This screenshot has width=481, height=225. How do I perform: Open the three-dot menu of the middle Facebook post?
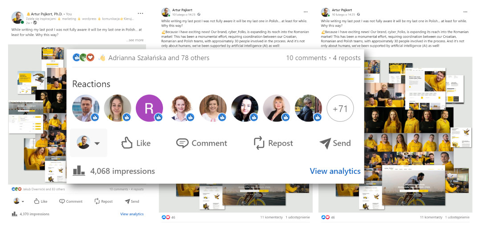point(305,12)
